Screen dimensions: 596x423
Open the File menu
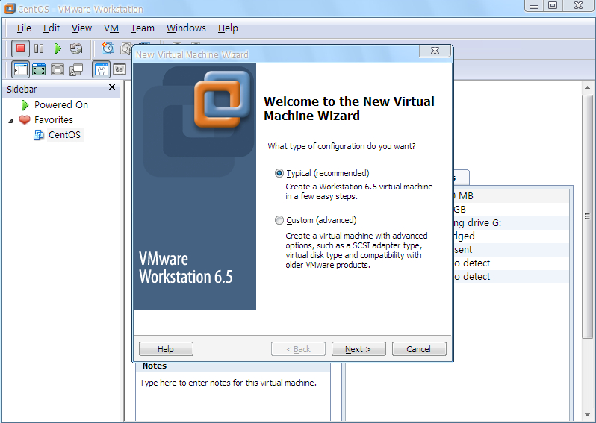coord(24,28)
